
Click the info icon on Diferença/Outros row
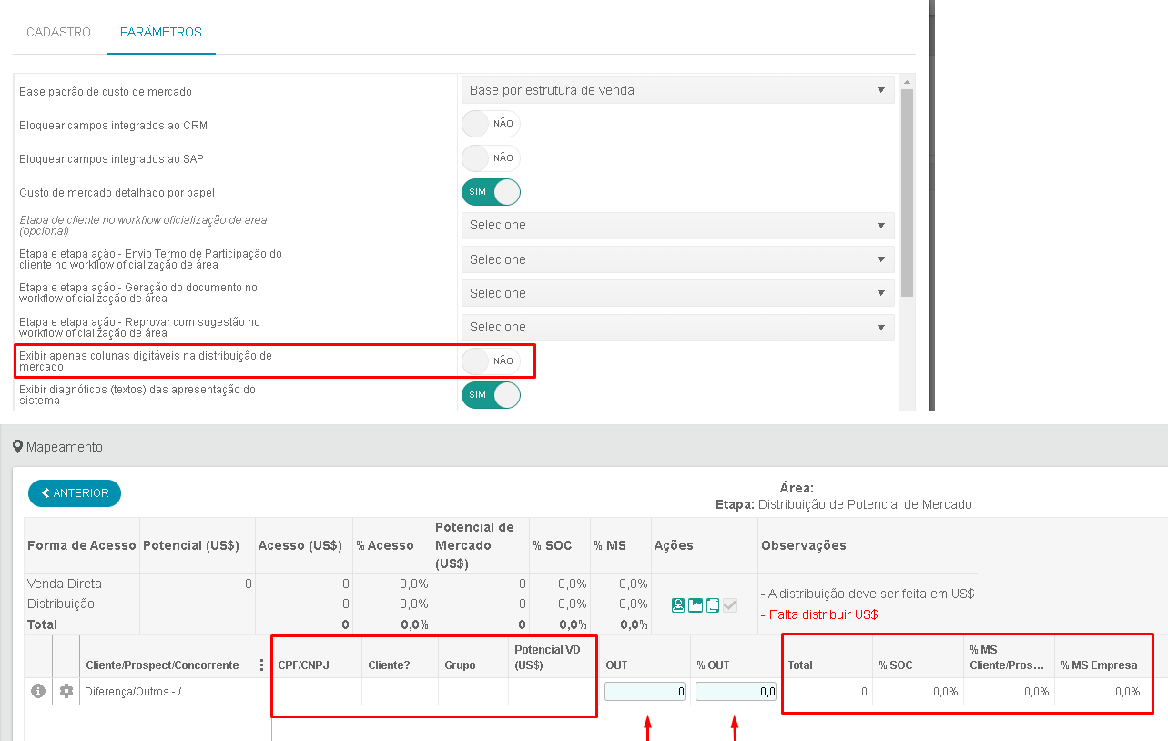pos(38,691)
